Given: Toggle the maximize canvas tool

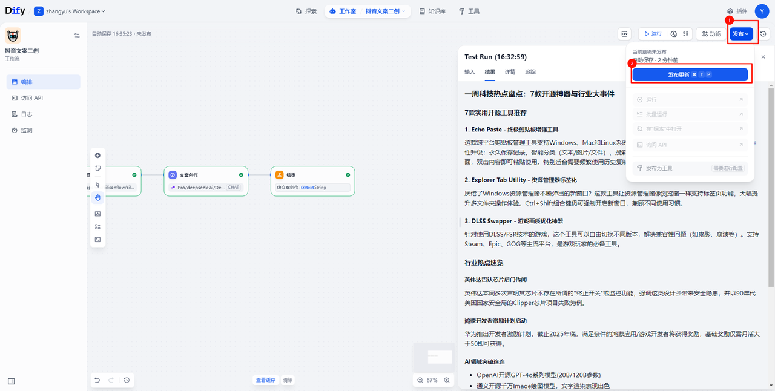Looking at the screenshot, I should coord(97,240).
